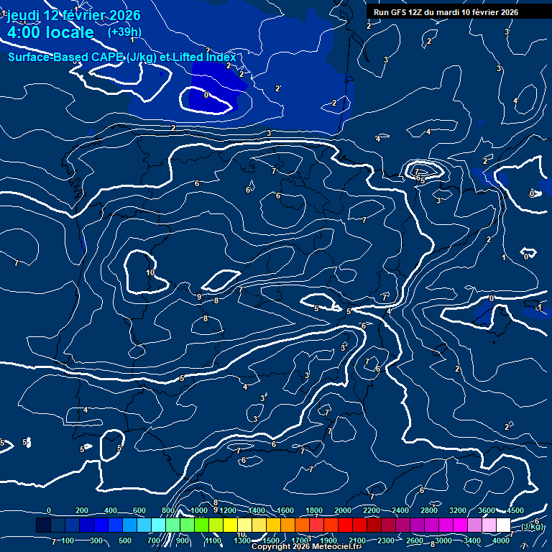The height and width of the screenshot is (552, 552).
Task: Click the 0 label inside the dark blue CAPE area
Action: tap(206, 95)
